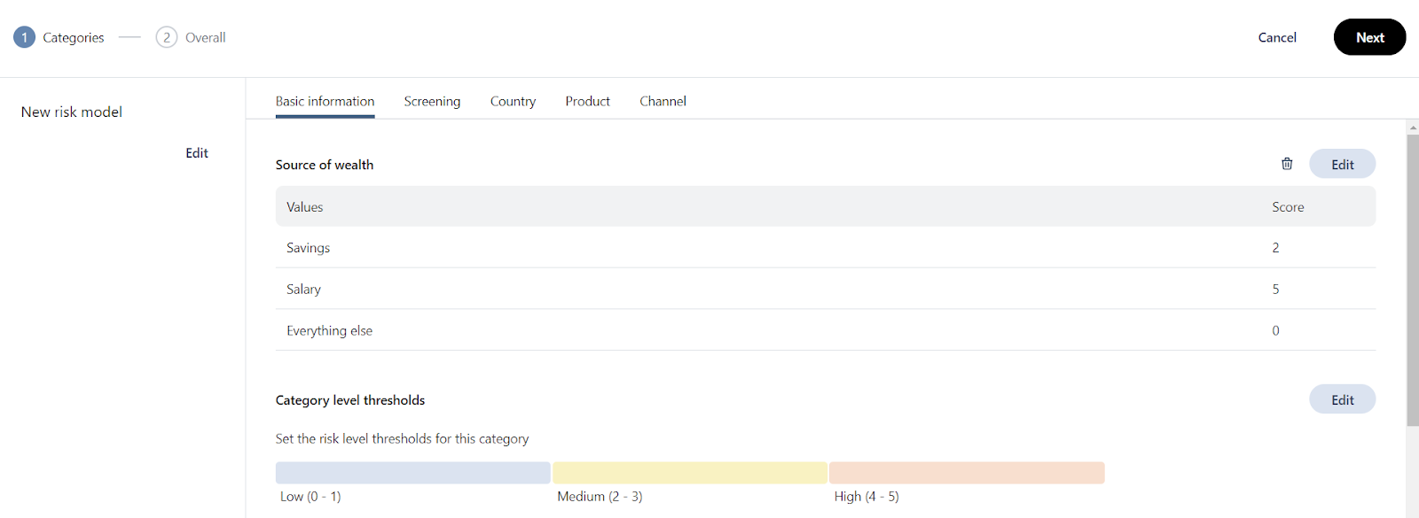Viewport: 1419px width, 518px height.
Task: Switch to the Screening tab
Action: coord(432,101)
